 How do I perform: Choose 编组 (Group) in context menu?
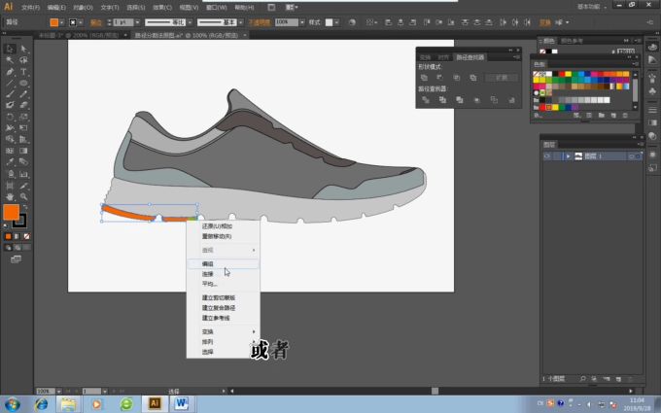(x=223, y=263)
